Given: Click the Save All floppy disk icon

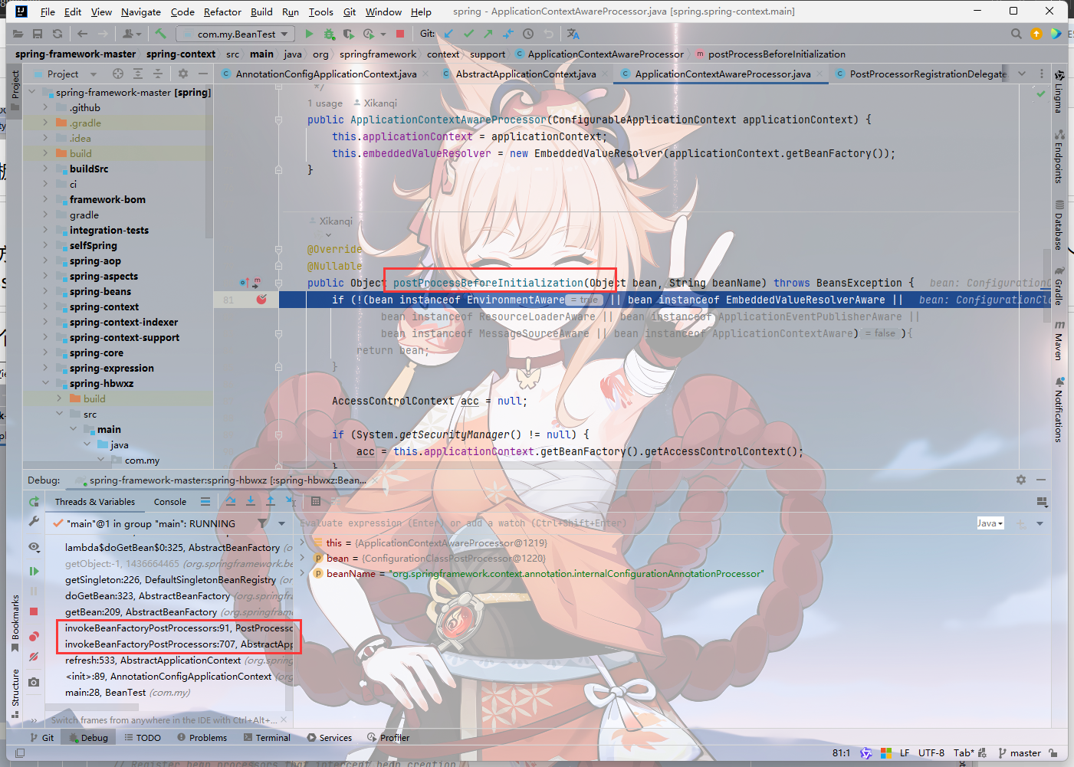Looking at the screenshot, I should point(38,34).
